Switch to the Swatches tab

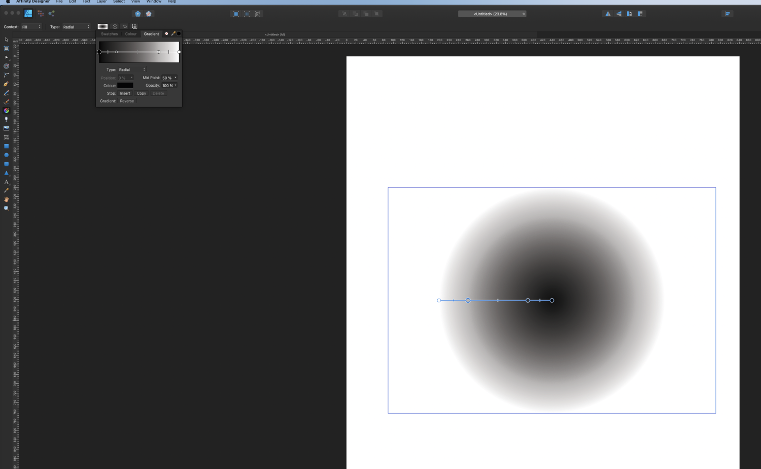(x=109, y=33)
